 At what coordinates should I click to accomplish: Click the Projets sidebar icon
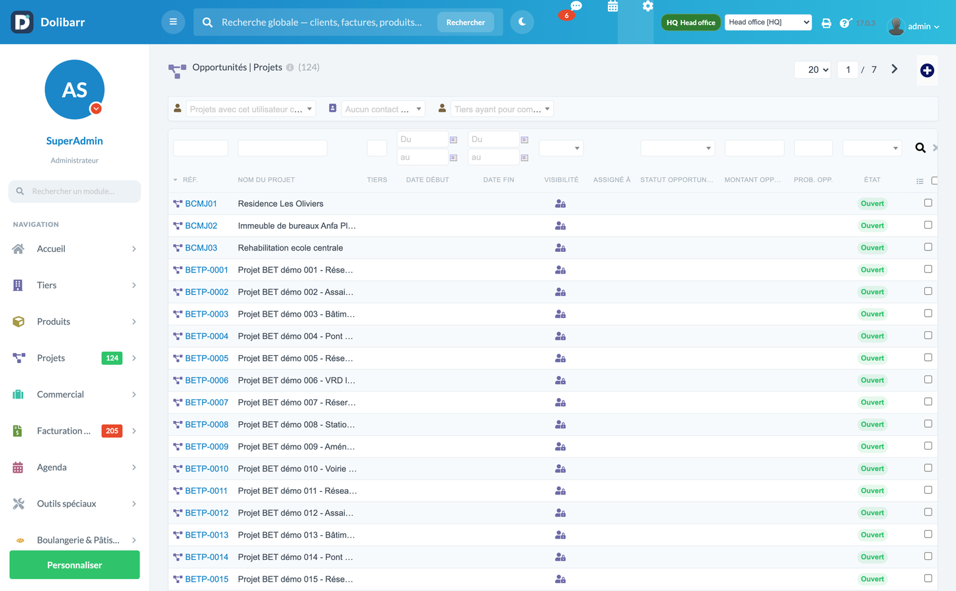pyautogui.click(x=19, y=358)
